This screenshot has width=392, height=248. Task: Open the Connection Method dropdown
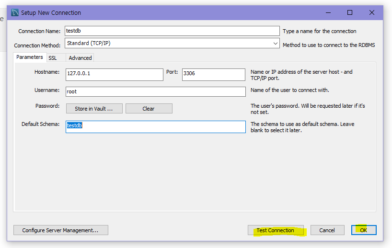point(172,43)
